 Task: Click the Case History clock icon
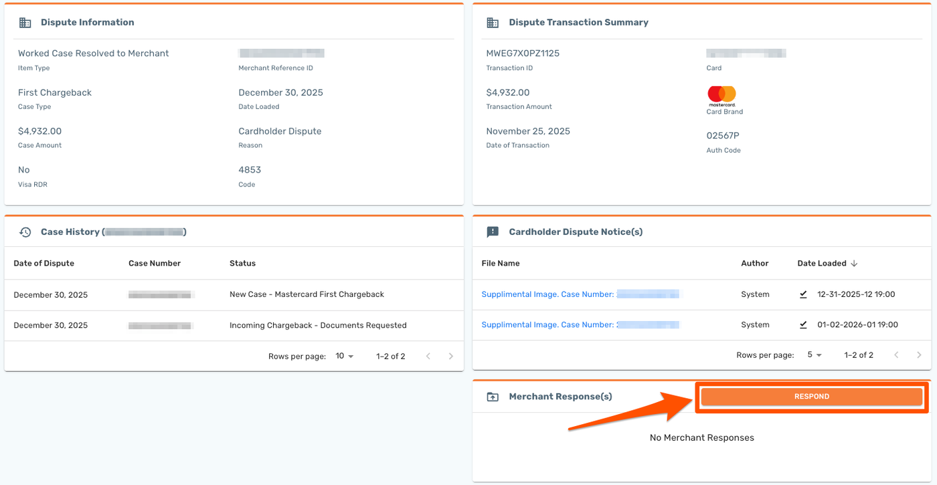click(25, 232)
